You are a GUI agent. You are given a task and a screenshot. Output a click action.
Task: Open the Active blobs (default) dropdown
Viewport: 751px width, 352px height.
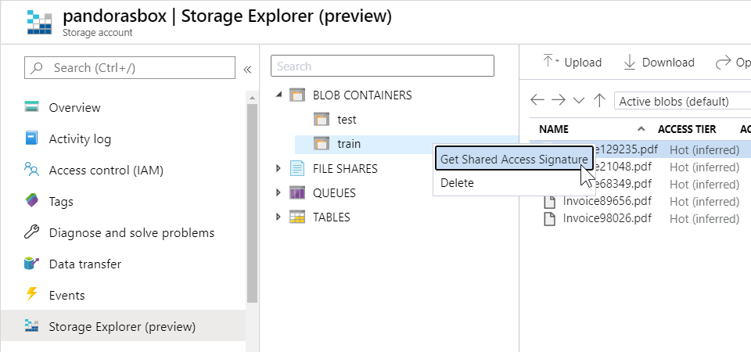click(x=681, y=101)
